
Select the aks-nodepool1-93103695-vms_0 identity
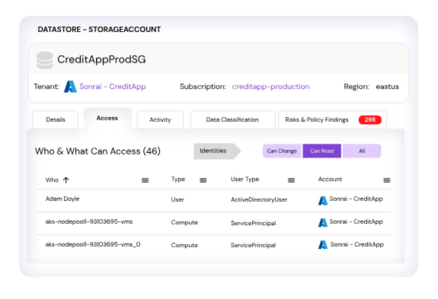93,244
